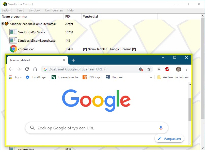The image size is (205, 150).
Task: Collapse the Sandbox ZandbakComputerTotaal tree node
Action: click(3, 24)
